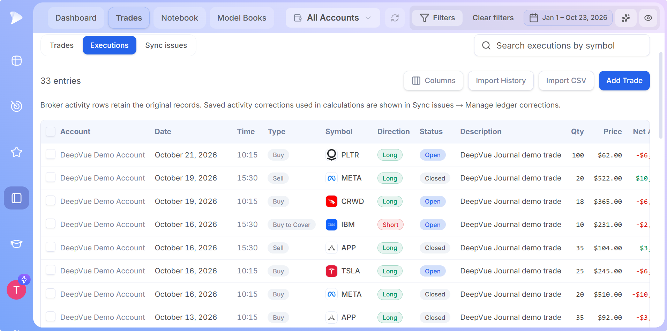
Task: Click the Short direction badge in IBM row
Action: click(x=390, y=225)
